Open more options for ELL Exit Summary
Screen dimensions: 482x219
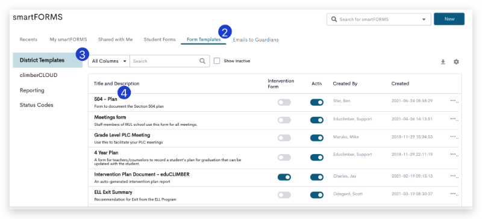coord(454,194)
